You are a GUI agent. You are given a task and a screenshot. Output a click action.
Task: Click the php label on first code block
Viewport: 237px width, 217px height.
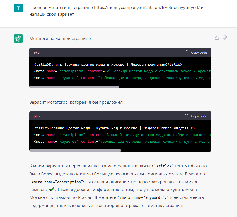pos(37,53)
